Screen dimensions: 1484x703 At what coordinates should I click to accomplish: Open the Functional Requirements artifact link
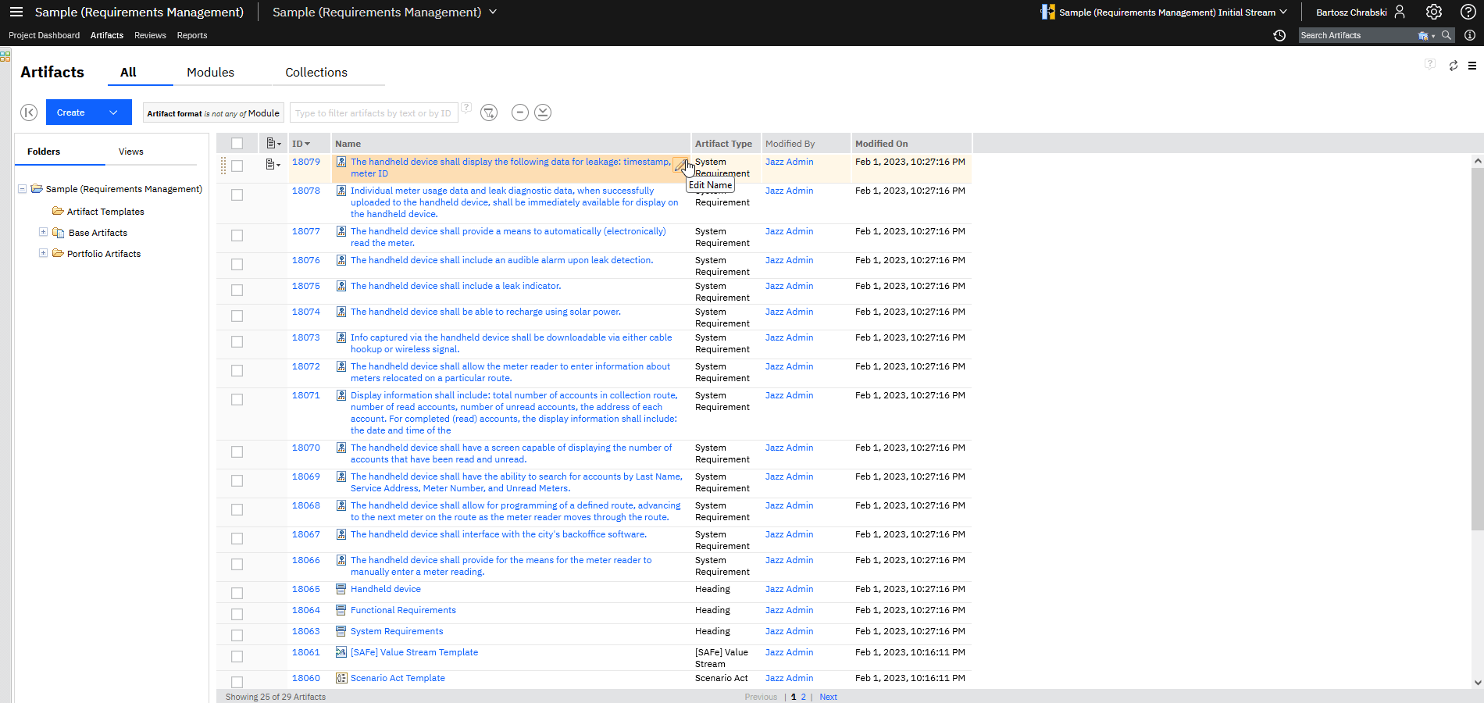403,610
